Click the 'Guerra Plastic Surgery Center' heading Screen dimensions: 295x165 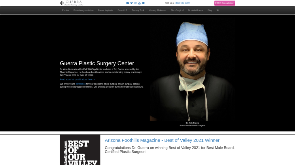[x=97, y=63]
